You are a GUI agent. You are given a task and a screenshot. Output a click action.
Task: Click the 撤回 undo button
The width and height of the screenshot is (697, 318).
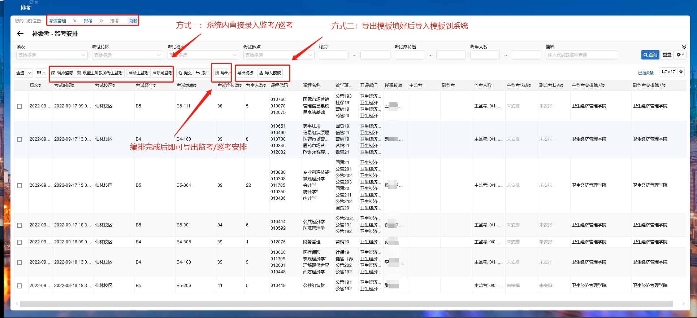[203, 73]
